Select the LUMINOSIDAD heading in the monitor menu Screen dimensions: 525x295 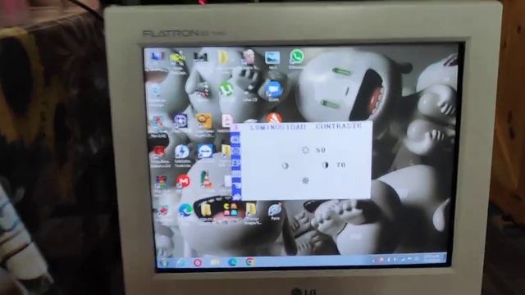pos(278,127)
